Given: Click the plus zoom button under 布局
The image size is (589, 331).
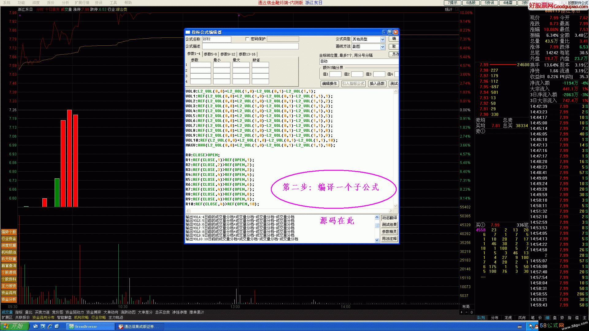Looking at the screenshot, I should click(x=461, y=312).
